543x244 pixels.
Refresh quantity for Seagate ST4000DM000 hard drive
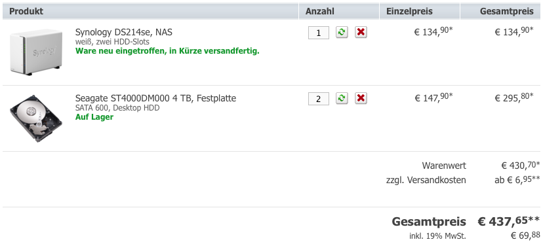click(x=342, y=98)
